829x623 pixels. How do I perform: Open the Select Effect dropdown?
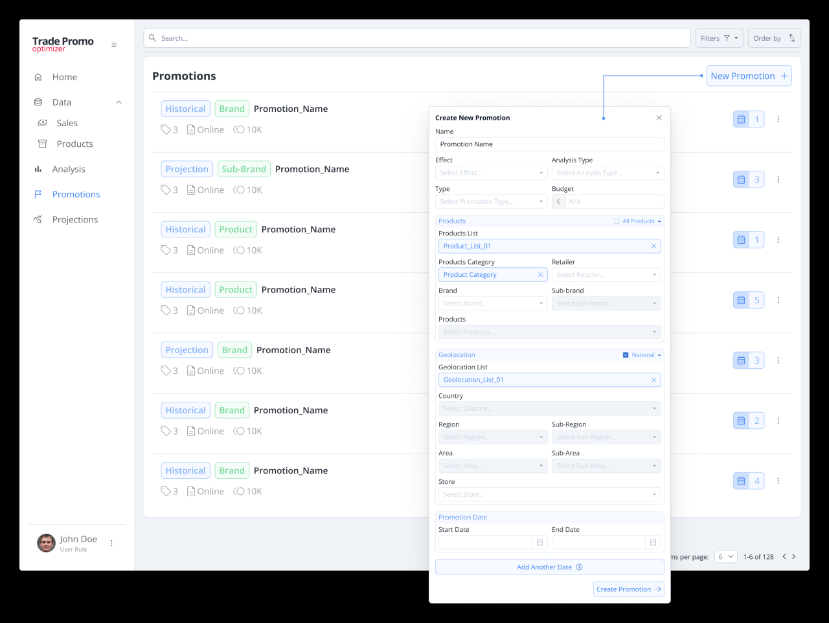[x=491, y=173]
